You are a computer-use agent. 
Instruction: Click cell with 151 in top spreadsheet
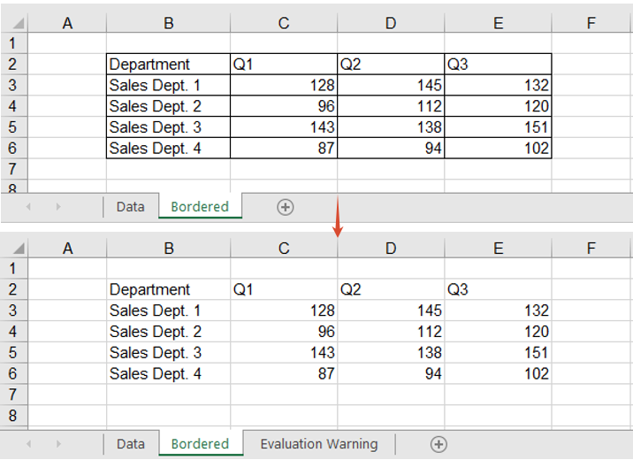(498, 126)
